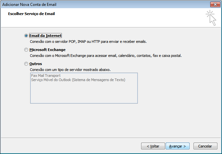222x154 pixels.
Task: Go back with the Voltar button
Action: pos(153,146)
